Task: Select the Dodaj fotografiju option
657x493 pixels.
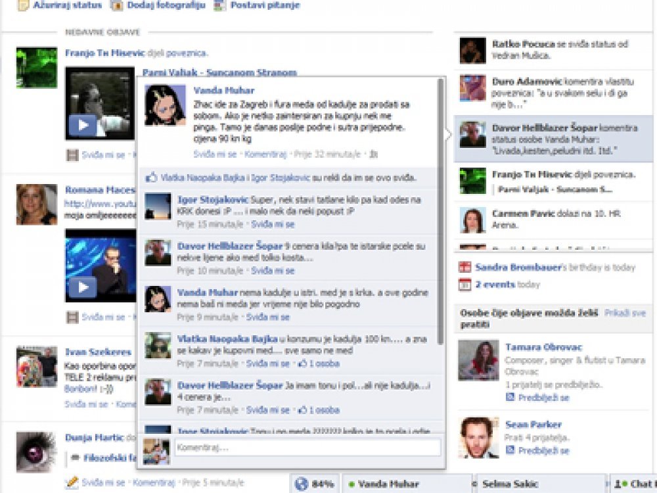Action: (x=166, y=5)
